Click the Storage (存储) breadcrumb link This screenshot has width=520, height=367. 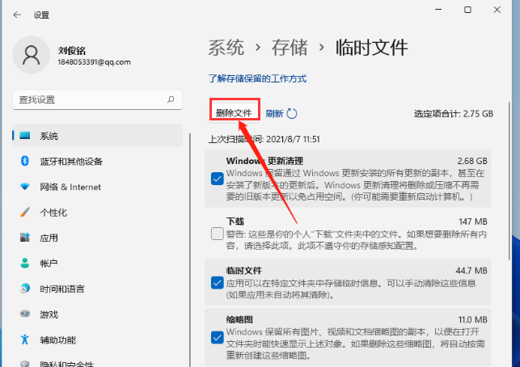[290, 47]
